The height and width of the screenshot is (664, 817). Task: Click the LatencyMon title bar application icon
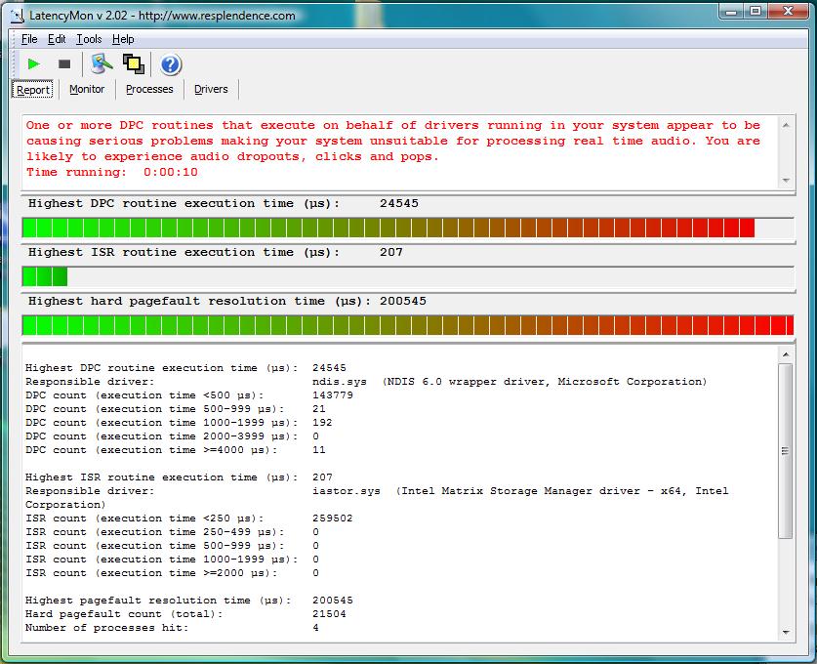pos(18,16)
